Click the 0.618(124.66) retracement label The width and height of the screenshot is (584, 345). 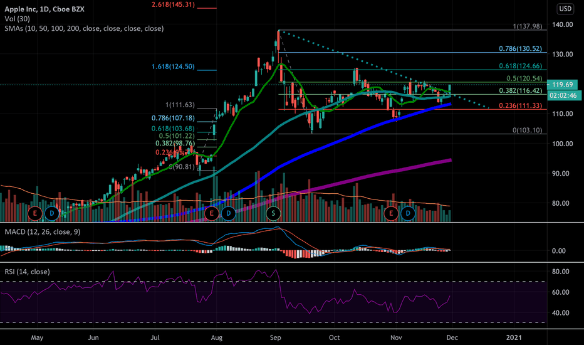[x=520, y=66]
